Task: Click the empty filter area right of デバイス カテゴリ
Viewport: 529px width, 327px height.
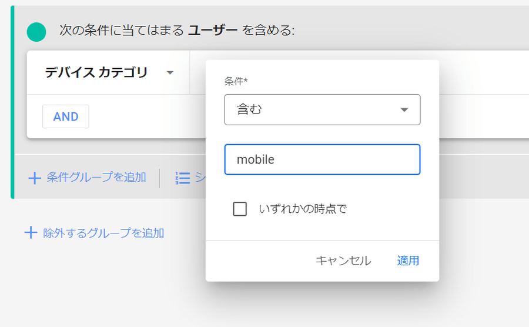Action: 484,72
